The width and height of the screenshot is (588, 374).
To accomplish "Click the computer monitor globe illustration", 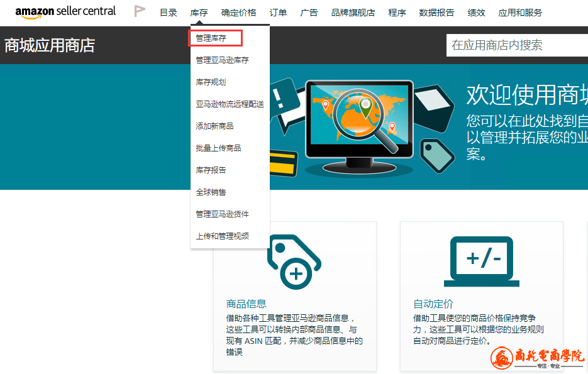I will click(x=359, y=126).
